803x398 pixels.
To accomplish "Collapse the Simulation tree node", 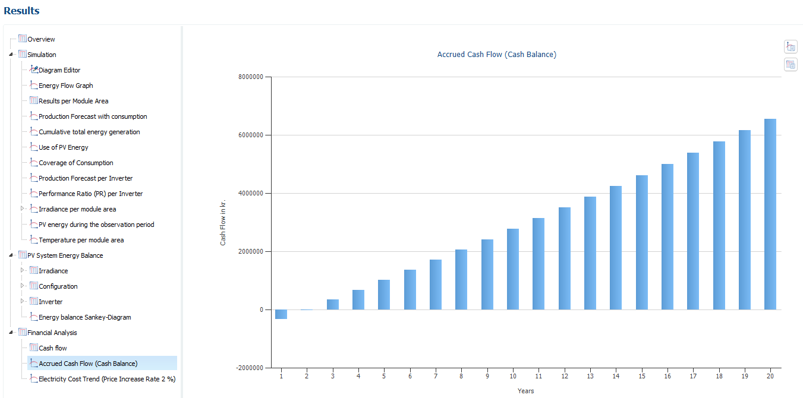I will point(11,55).
